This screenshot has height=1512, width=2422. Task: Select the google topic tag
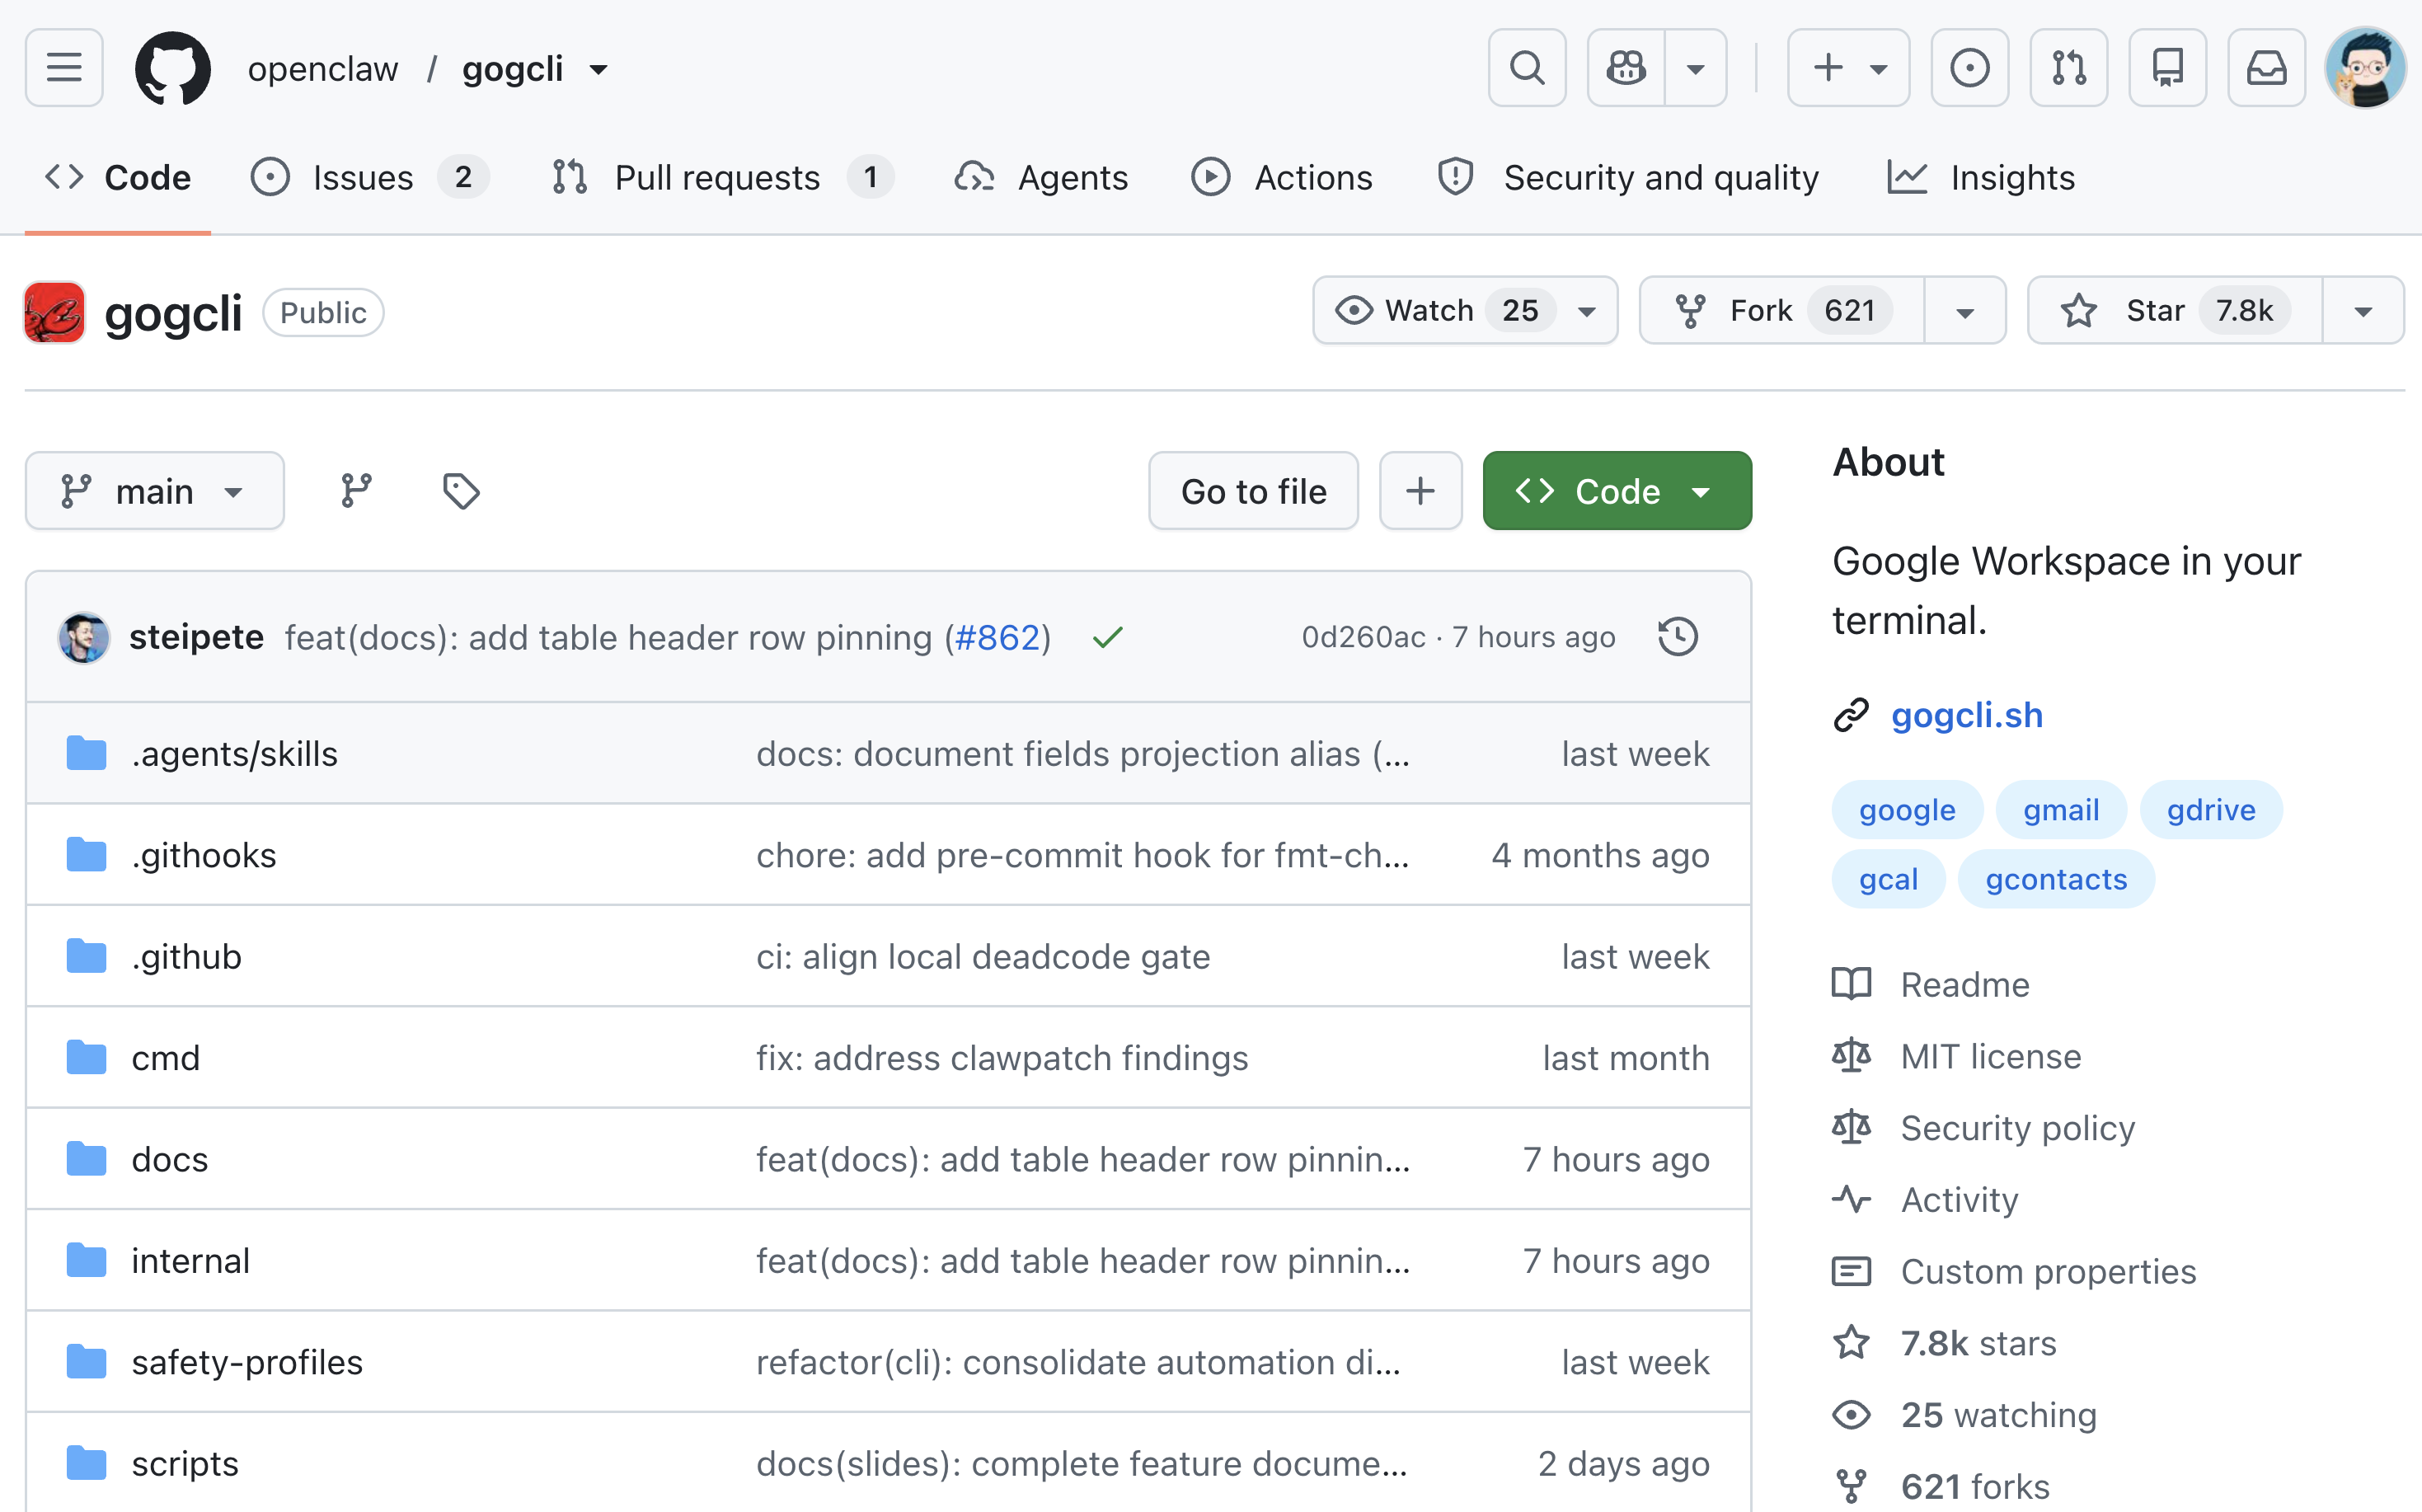(x=1906, y=810)
